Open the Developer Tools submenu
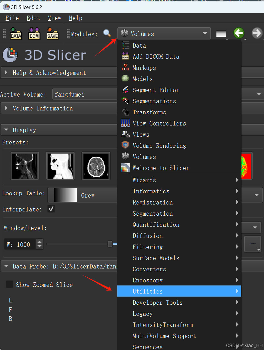264x350 pixels. click(x=179, y=302)
